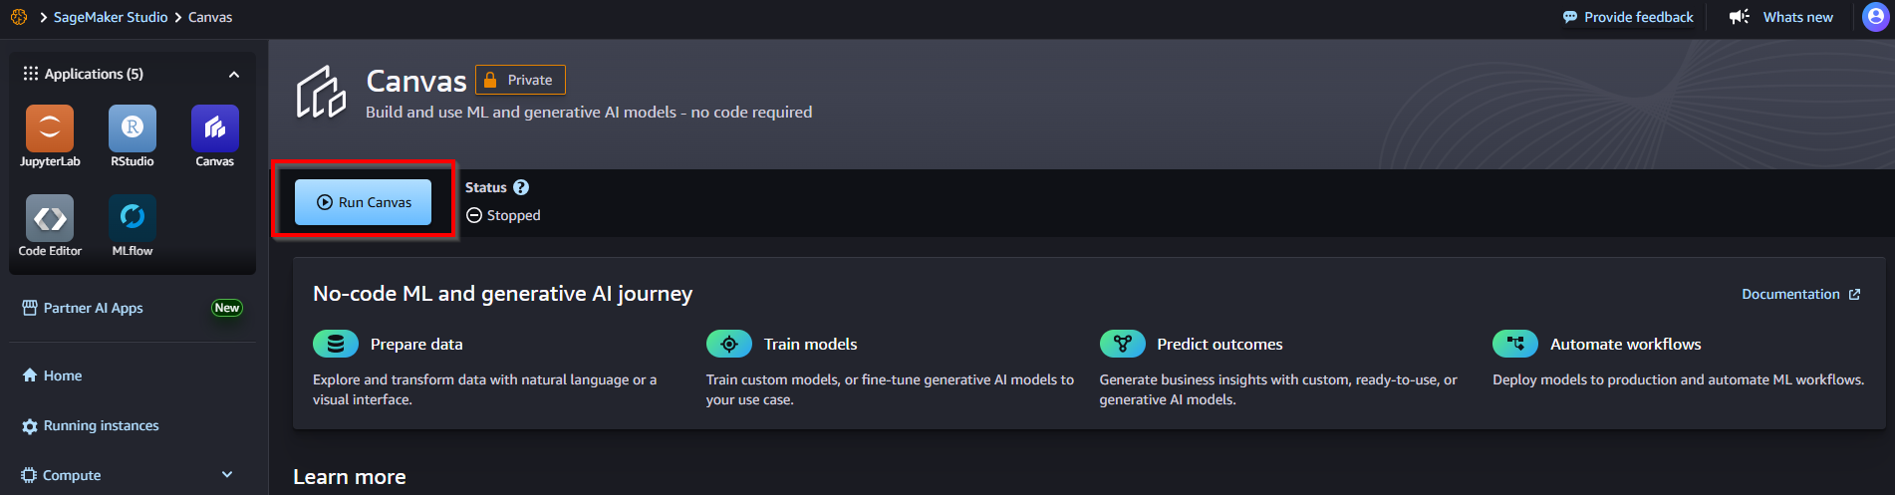Open the JupyterLab application icon
The image size is (1895, 495).
50,129
